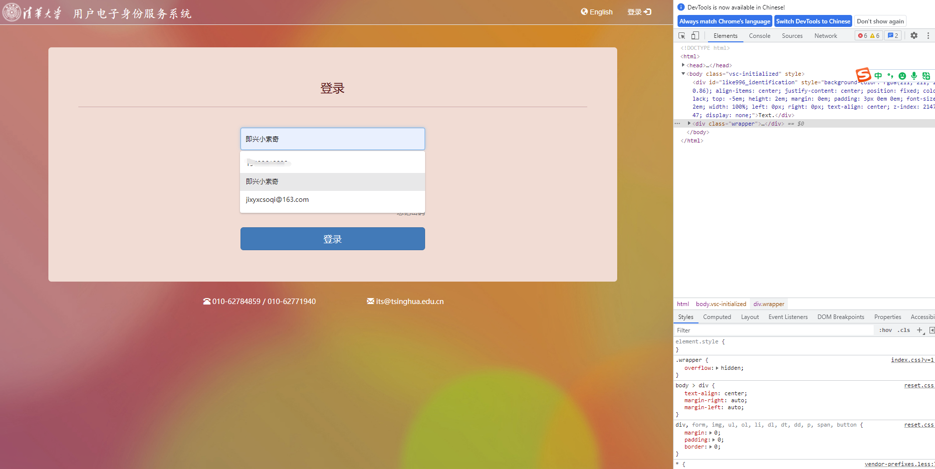Open the issues panel via blue speech bubble
The width and height of the screenshot is (935, 469).
pyautogui.click(x=892, y=35)
